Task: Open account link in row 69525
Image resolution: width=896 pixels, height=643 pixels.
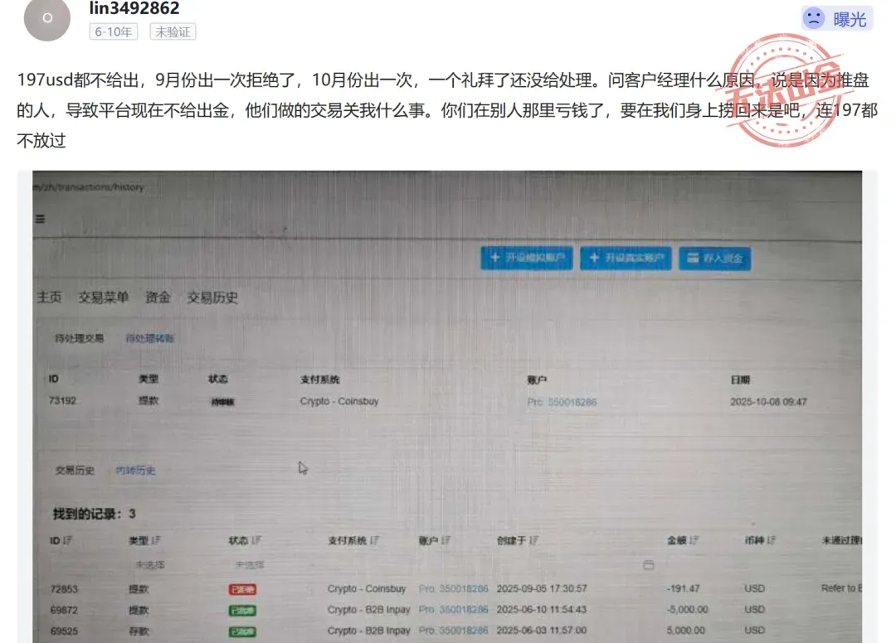Action: coord(454,631)
